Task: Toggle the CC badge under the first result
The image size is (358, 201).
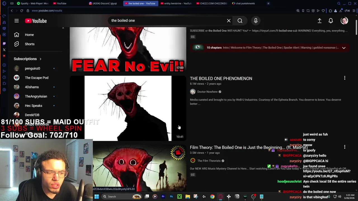Action: point(193,37)
